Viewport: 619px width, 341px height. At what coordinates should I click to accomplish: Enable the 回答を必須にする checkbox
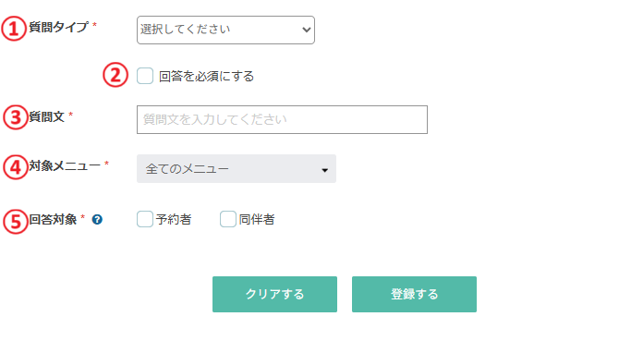point(145,76)
